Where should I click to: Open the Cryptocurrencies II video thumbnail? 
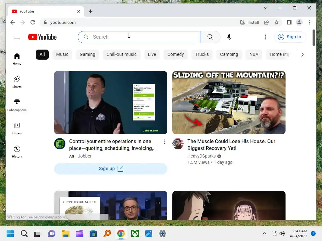coord(111,206)
